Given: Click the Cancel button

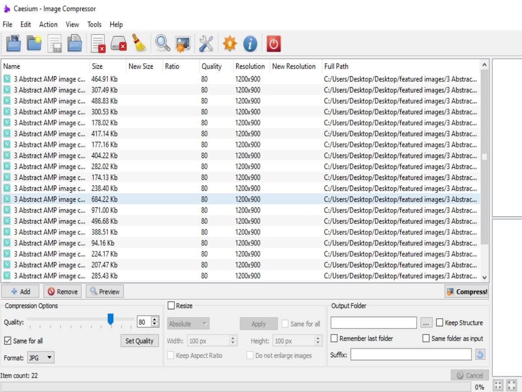Looking at the screenshot, I should click(470, 375).
